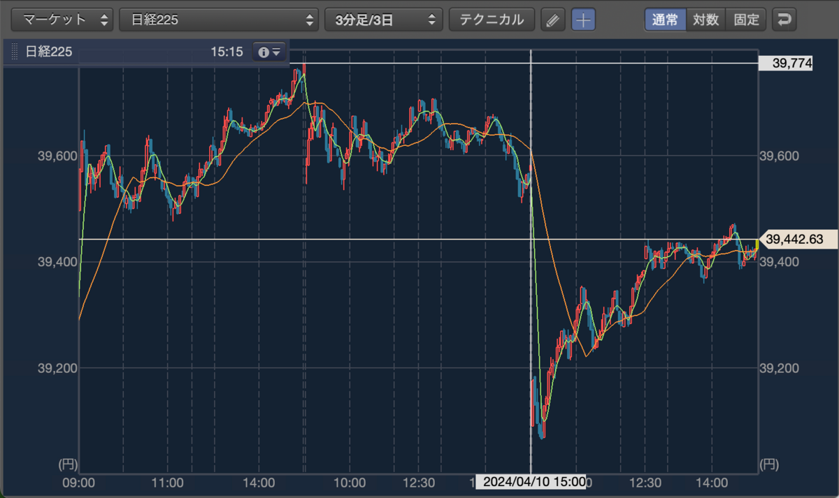The width and height of the screenshot is (839, 498).
Task: Click the 15:15 time label
Action: (x=226, y=52)
